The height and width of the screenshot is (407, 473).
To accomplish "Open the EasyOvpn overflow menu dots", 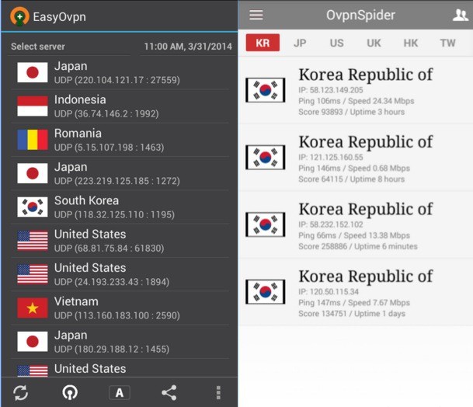I will pos(218,392).
